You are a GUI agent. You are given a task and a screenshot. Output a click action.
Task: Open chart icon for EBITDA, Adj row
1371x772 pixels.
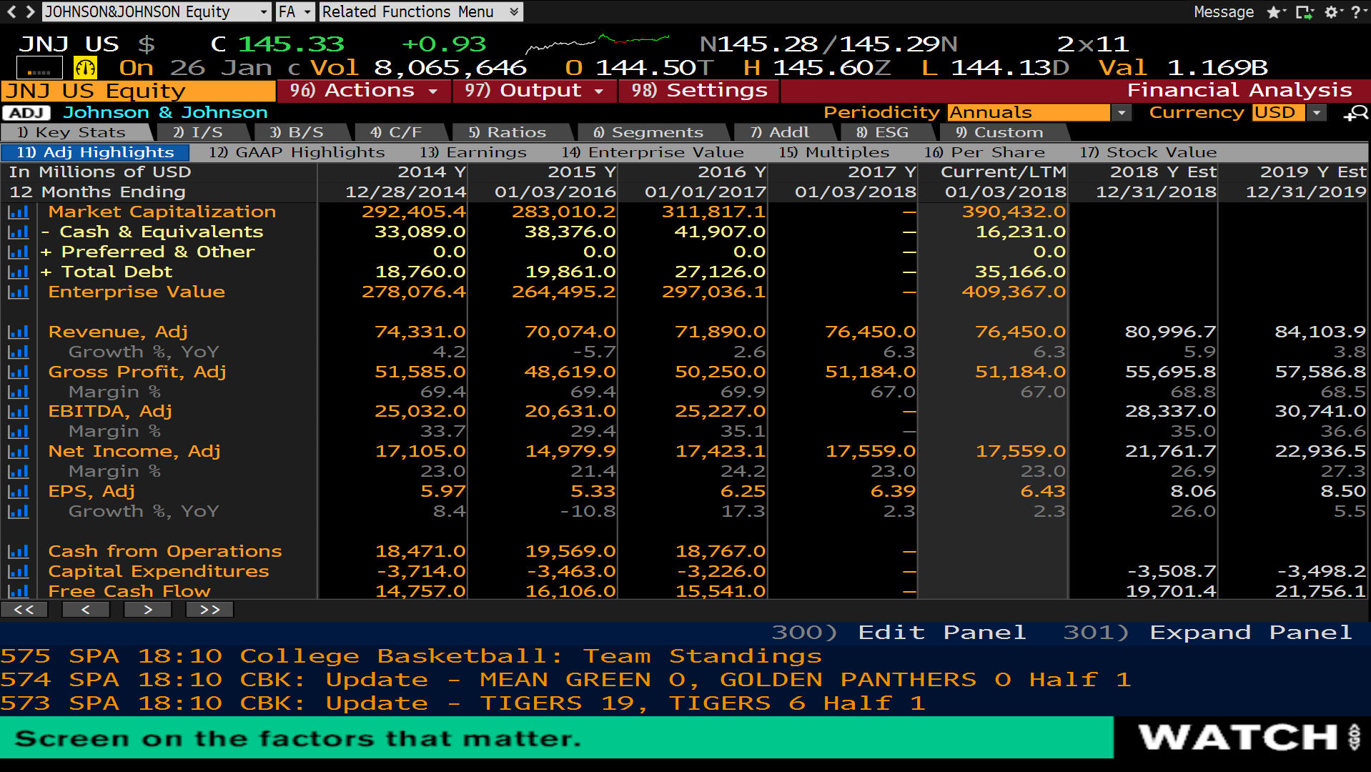point(19,412)
